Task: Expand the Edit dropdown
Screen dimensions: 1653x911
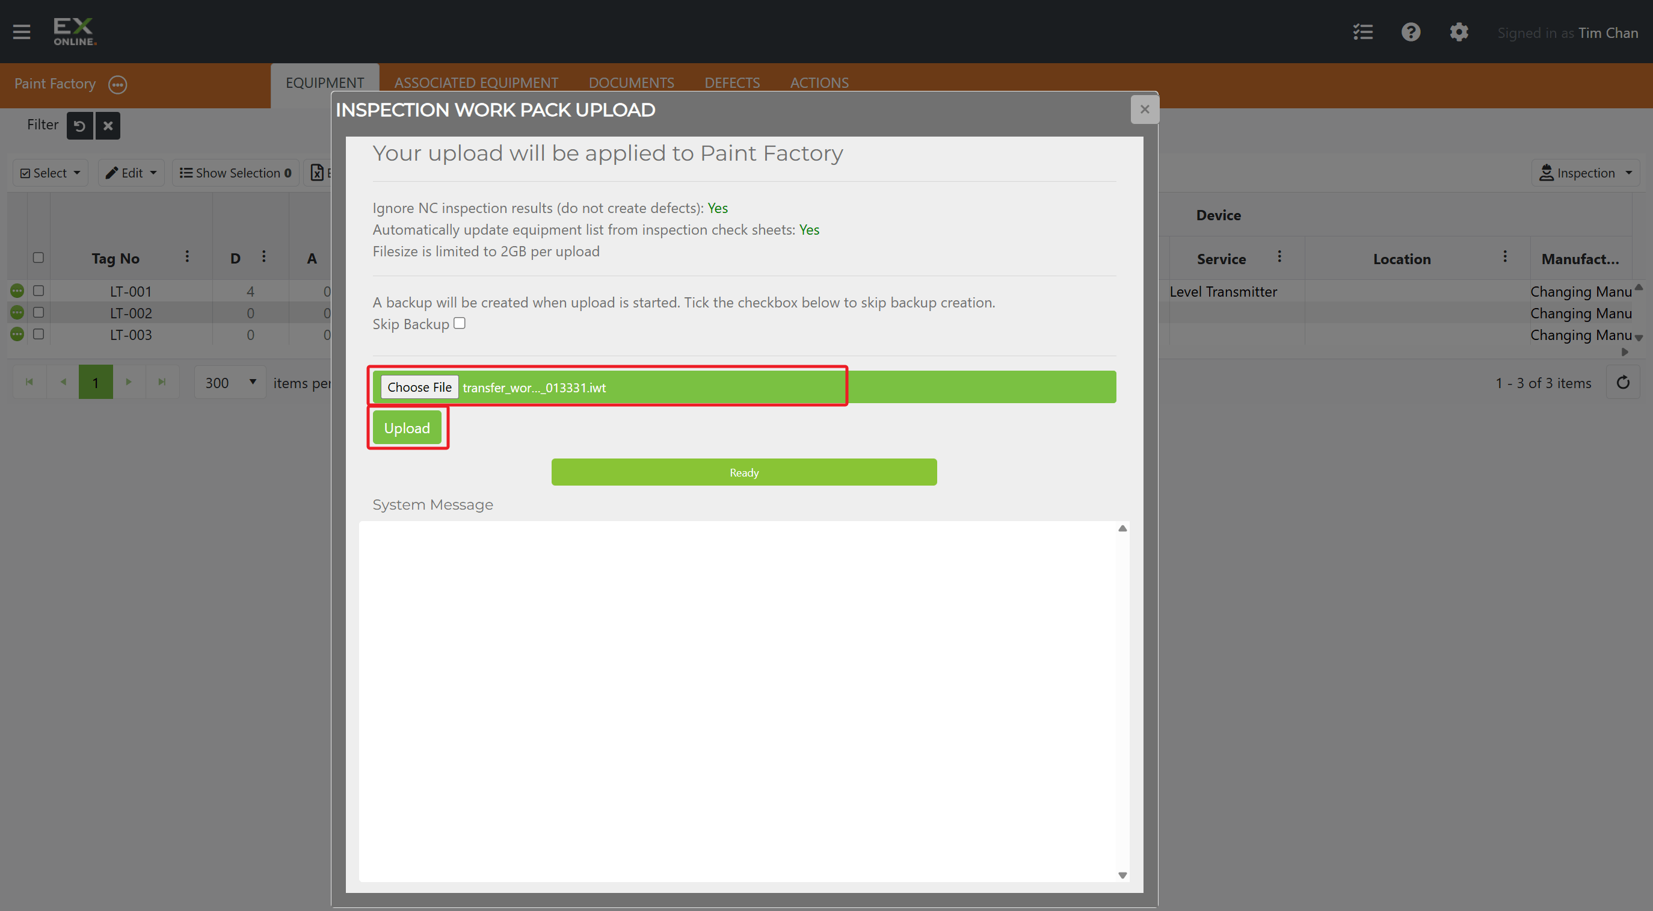Action: click(x=131, y=173)
